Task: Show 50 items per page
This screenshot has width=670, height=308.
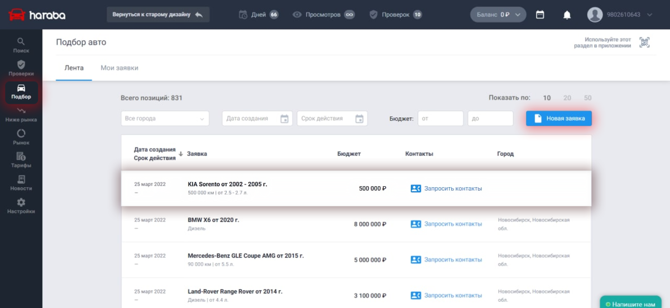Action: pos(587,98)
